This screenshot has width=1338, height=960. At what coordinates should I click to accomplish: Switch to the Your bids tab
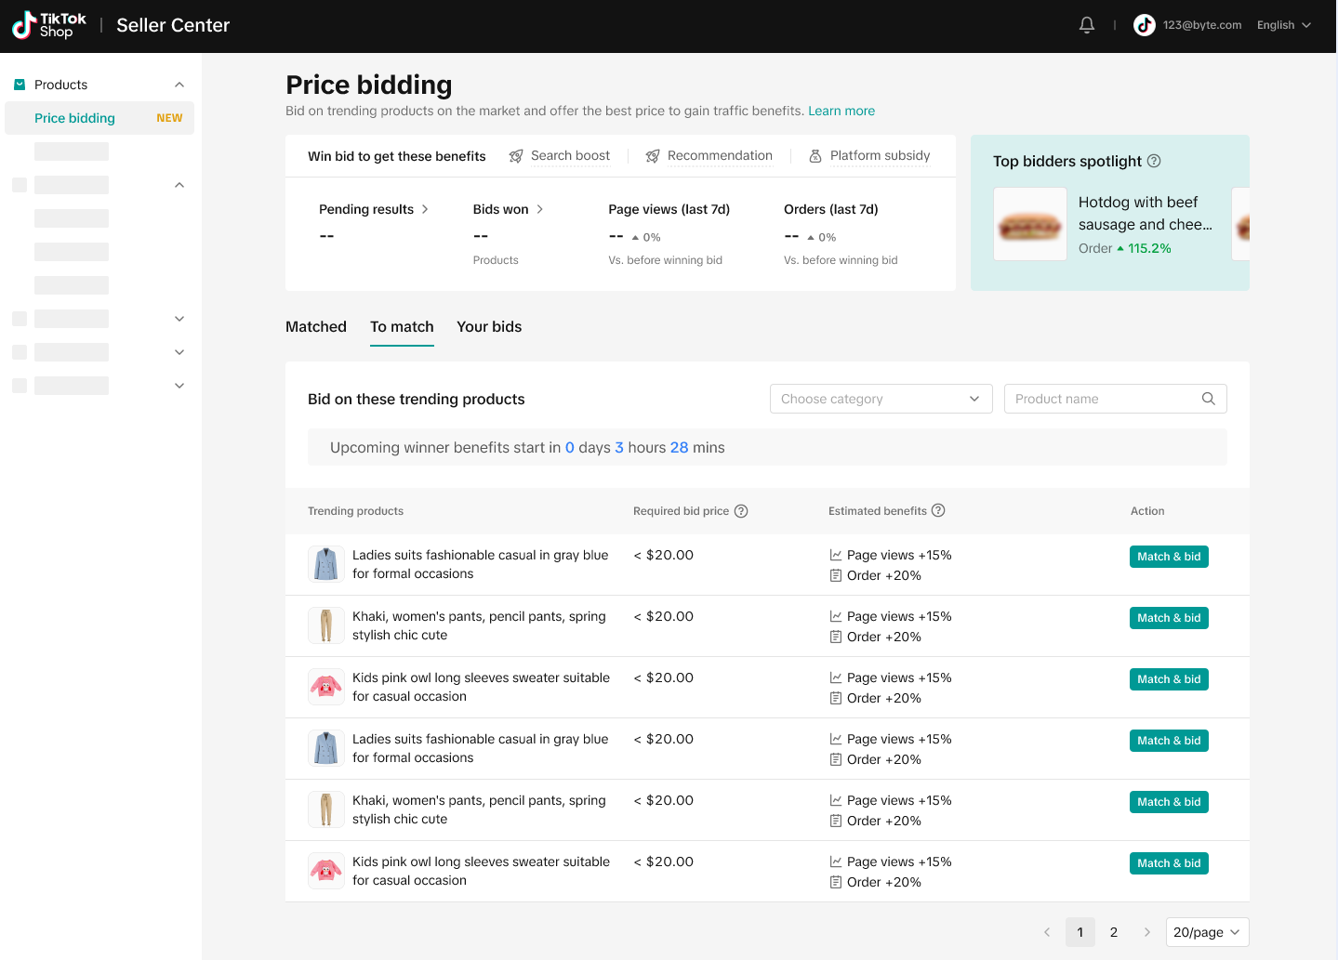tap(489, 327)
